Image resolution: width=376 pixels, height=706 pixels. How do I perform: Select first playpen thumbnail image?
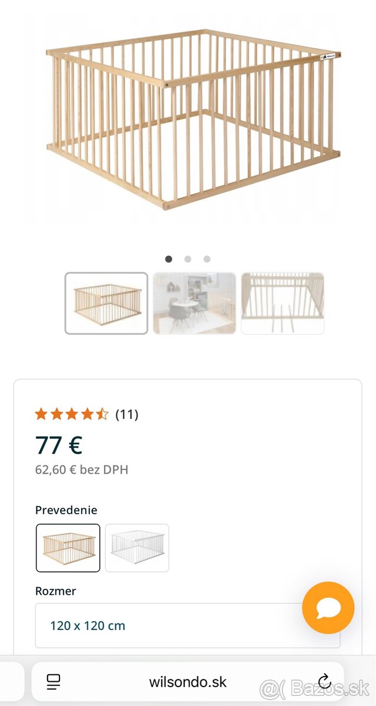coord(106,303)
